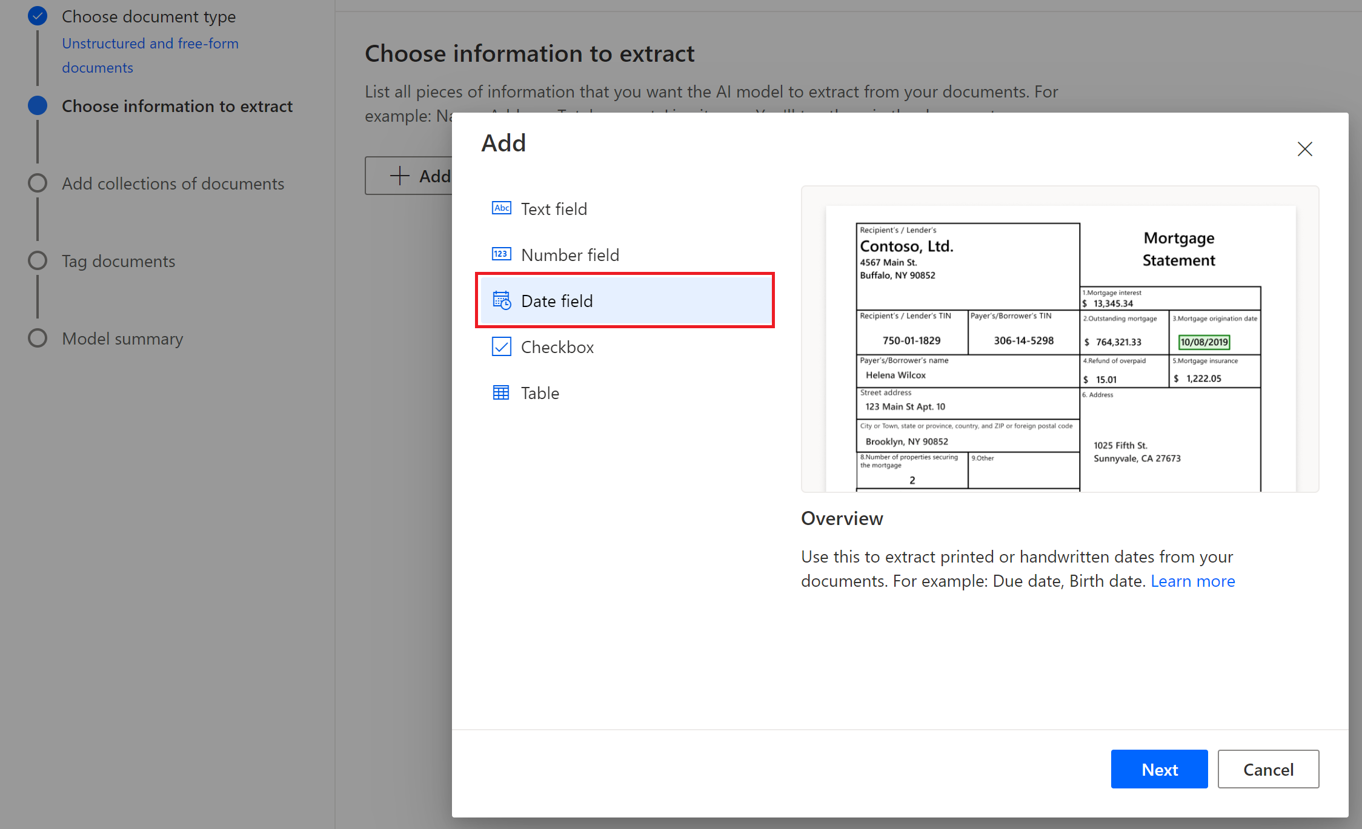Expand the Add collections of documents step

pos(173,183)
